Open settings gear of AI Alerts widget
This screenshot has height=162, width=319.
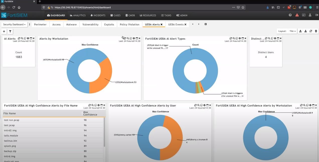[x=28, y=38]
